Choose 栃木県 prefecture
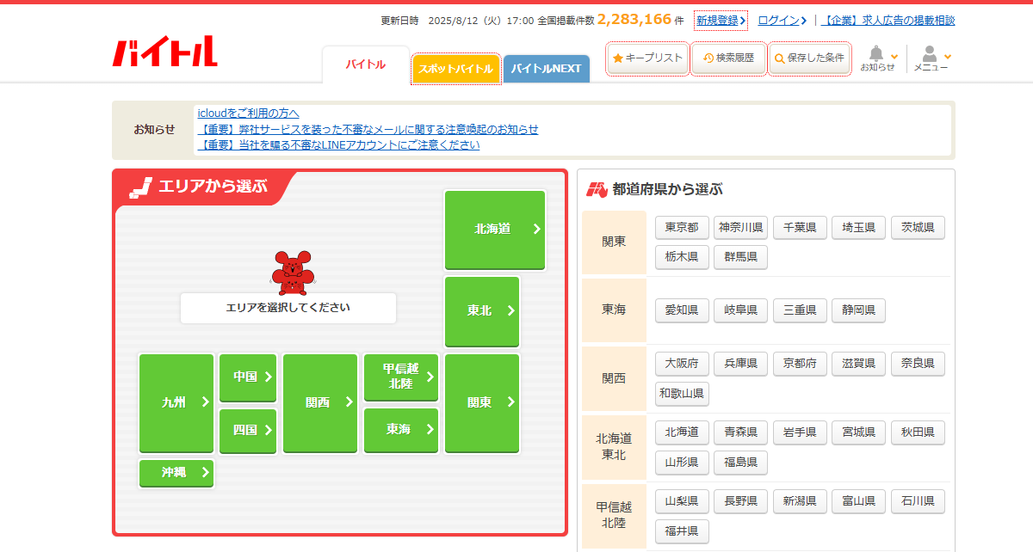Viewport: 1033px width, 552px height. [x=682, y=257]
